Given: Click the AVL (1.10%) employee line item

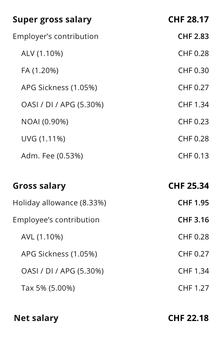Looking at the screenshot, I should pyautogui.click(x=42, y=237).
